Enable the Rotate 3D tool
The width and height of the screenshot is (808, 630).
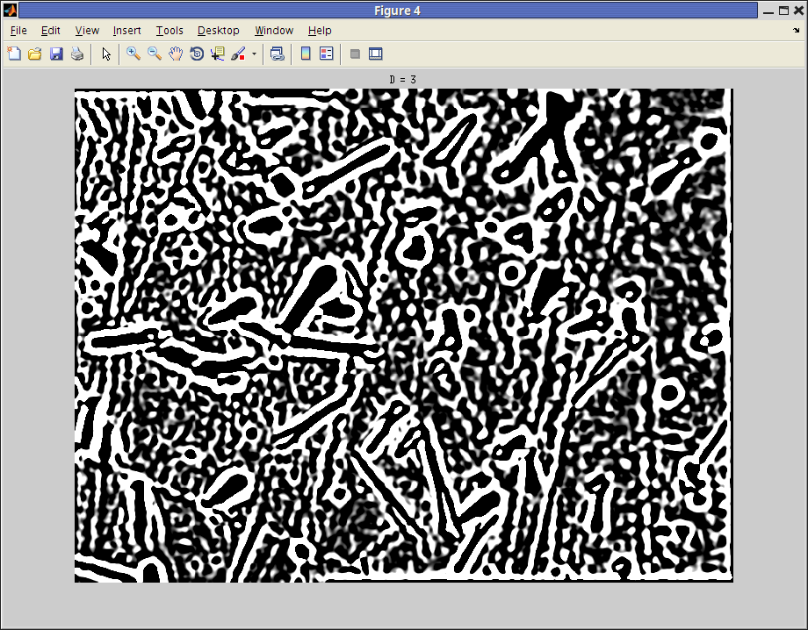197,54
